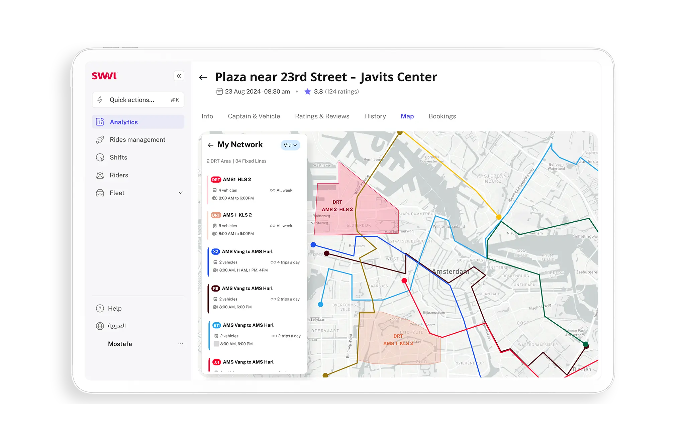685x441 pixels.
Task: Go back from My Network panel
Action: coord(210,145)
